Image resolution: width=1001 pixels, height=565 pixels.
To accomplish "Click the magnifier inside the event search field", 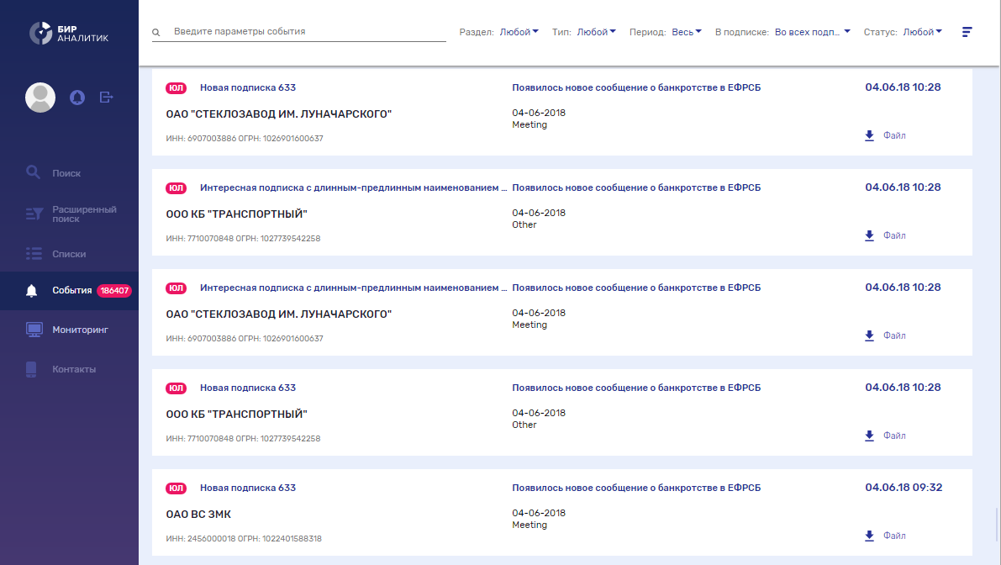I will (155, 31).
